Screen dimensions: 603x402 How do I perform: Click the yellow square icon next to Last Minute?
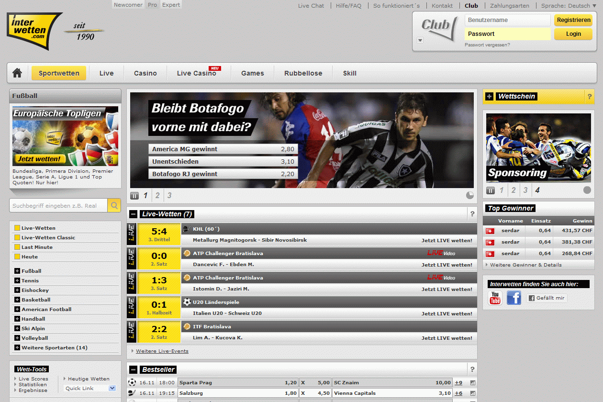(17, 247)
